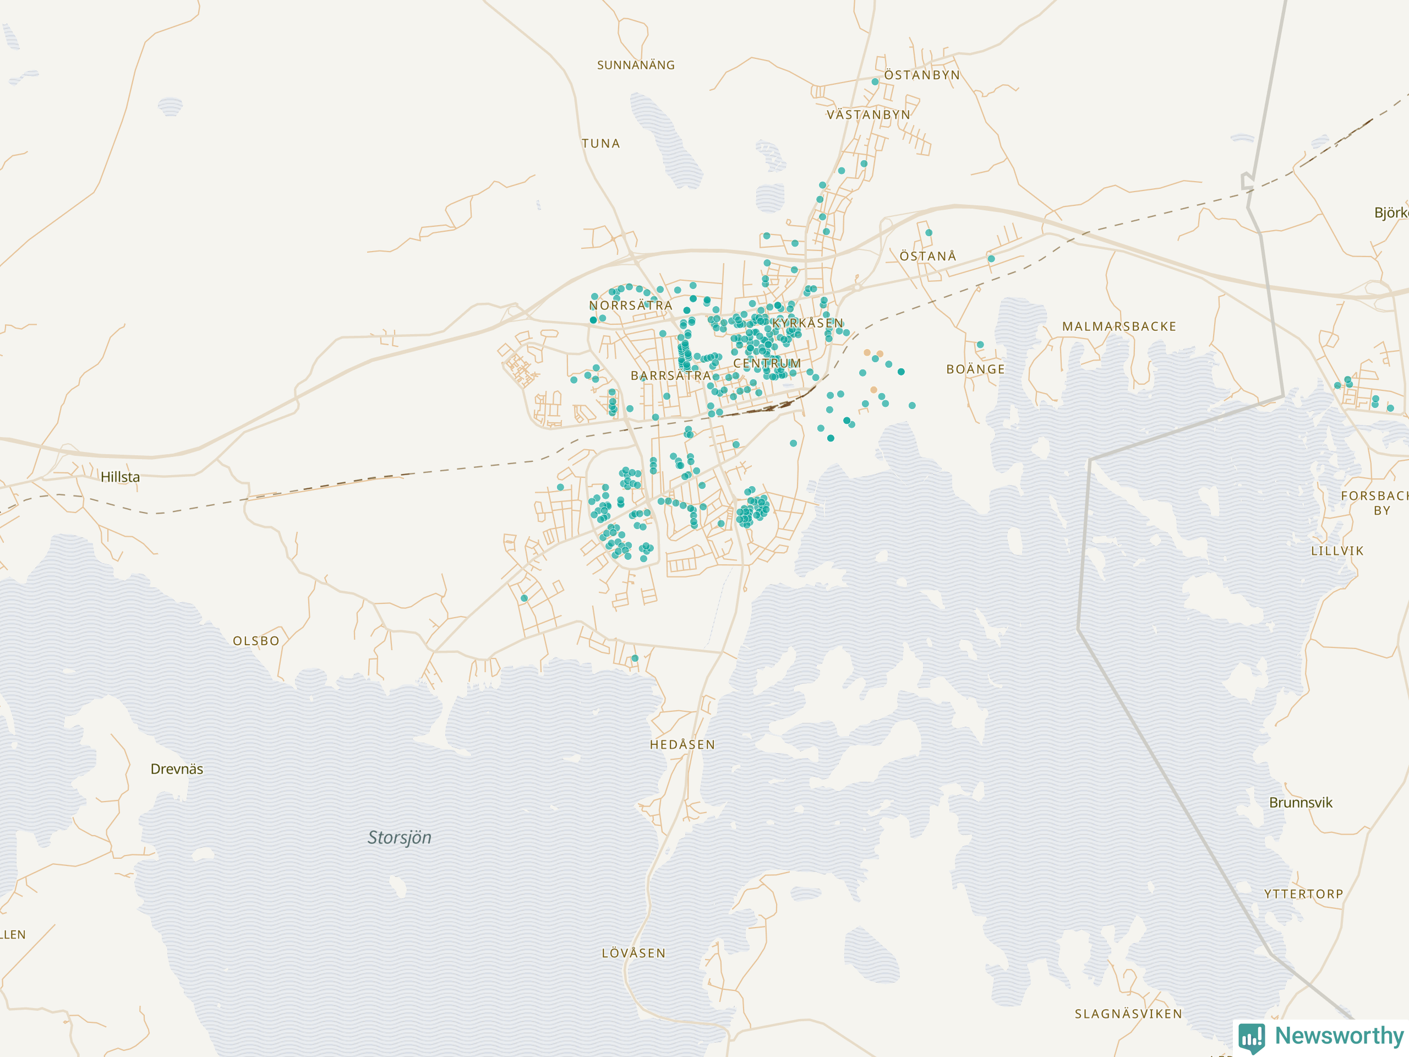Image resolution: width=1409 pixels, height=1057 pixels.
Task: Click the LÖVÅSEN label
Action: (634, 953)
